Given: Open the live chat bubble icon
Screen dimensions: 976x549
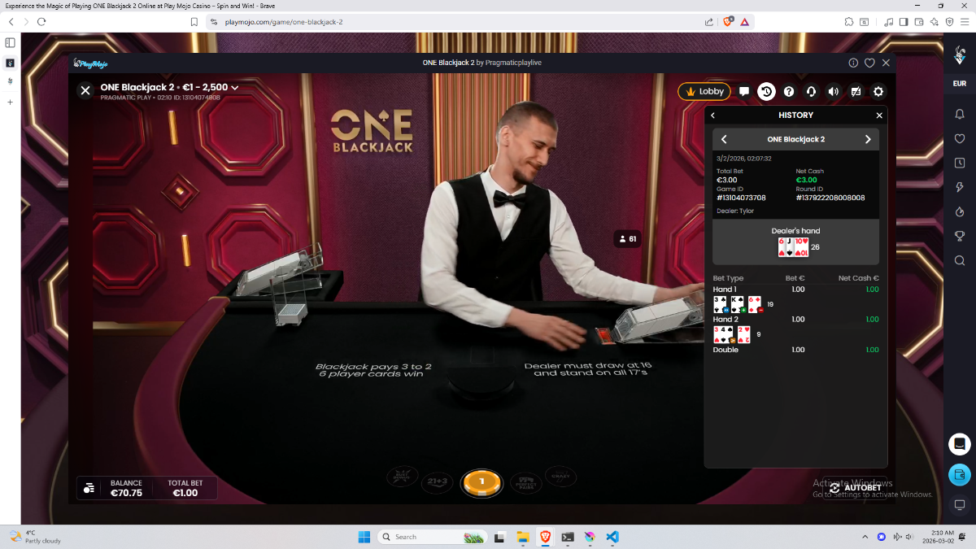Looking at the screenshot, I should (744, 92).
